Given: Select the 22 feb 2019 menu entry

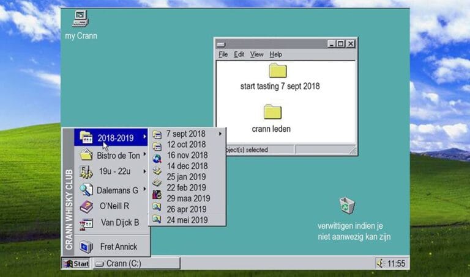Looking at the screenshot, I should pos(187,188).
